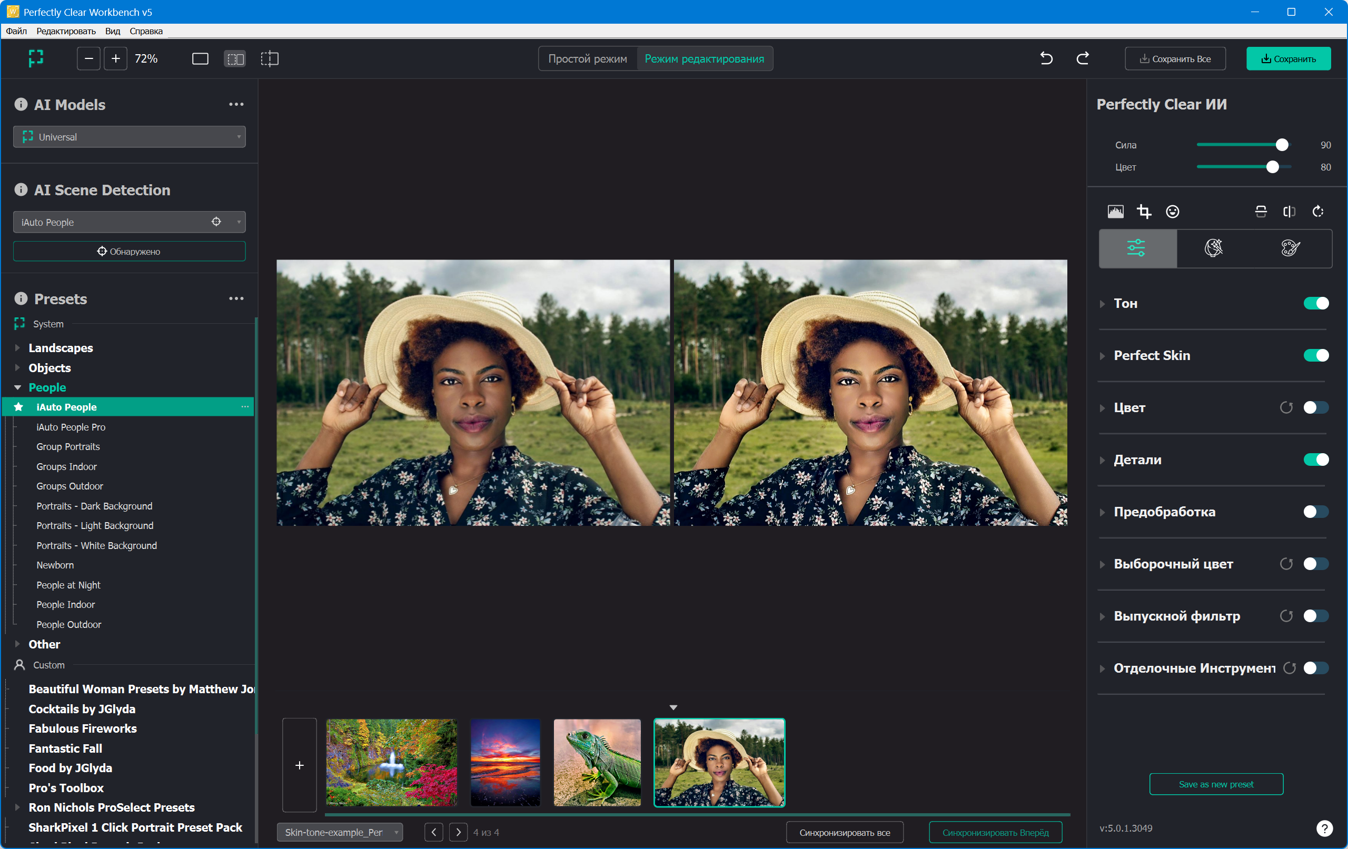The height and width of the screenshot is (849, 1348).
Task: Switch to split side-by-side view icon
Action: pos(234,59)
